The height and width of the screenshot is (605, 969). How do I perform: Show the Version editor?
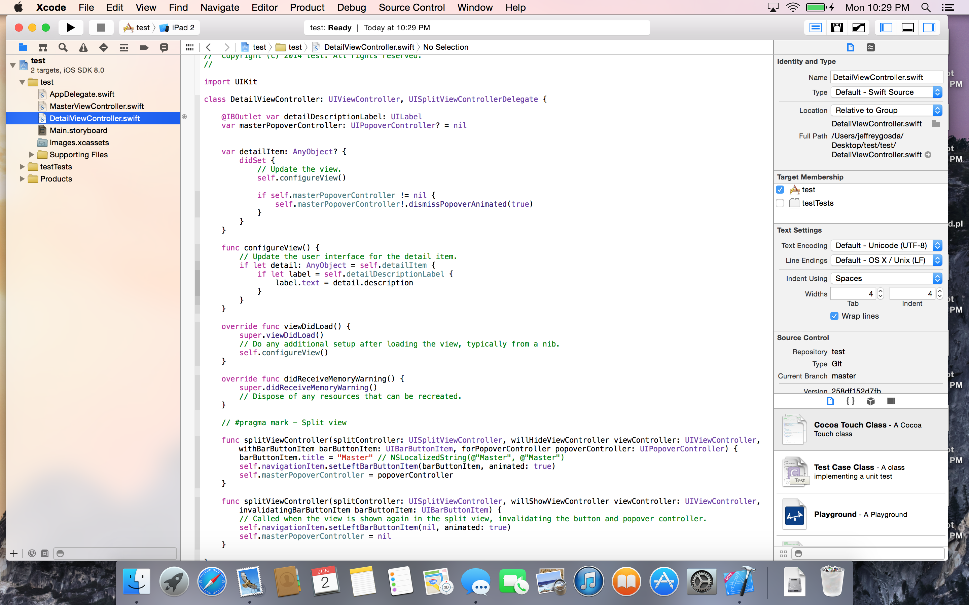(x=859, y=28)
